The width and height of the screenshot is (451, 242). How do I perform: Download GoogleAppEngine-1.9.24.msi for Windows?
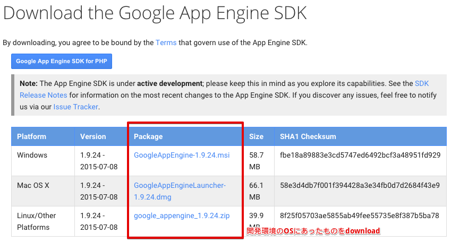(182, 155)
